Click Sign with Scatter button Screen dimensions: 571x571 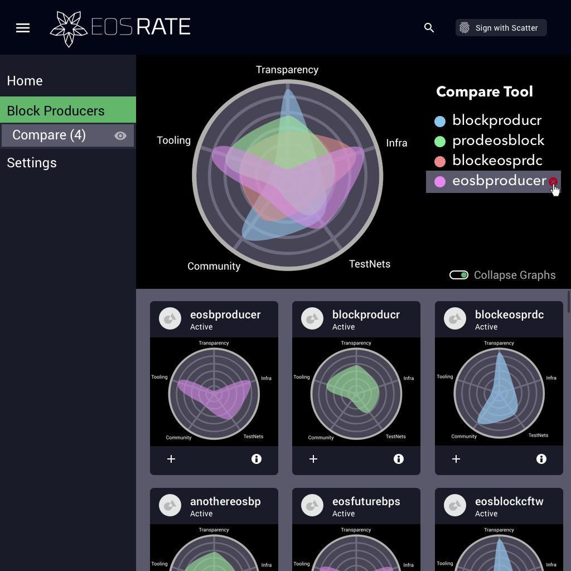[501, 28]
